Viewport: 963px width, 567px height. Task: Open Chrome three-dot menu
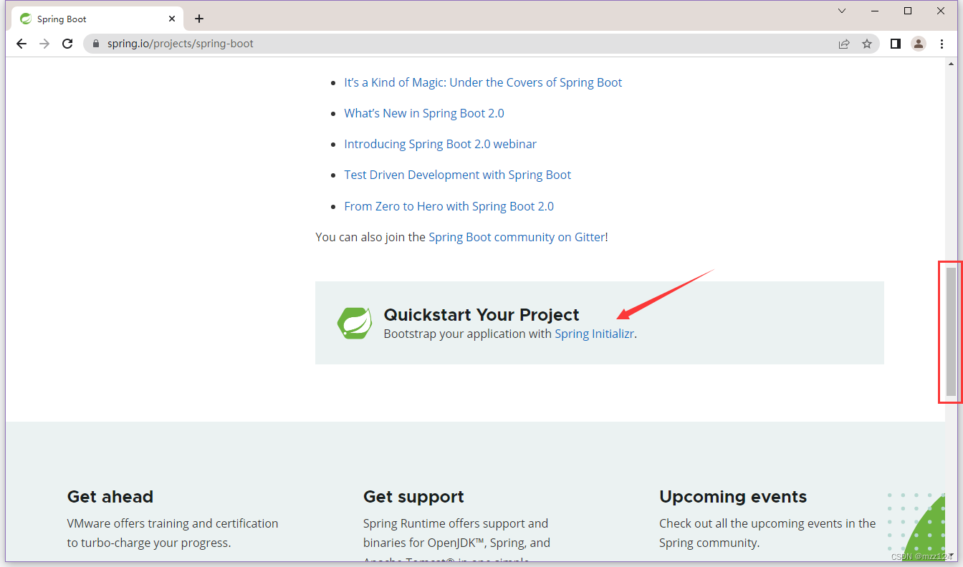point(942,44)
